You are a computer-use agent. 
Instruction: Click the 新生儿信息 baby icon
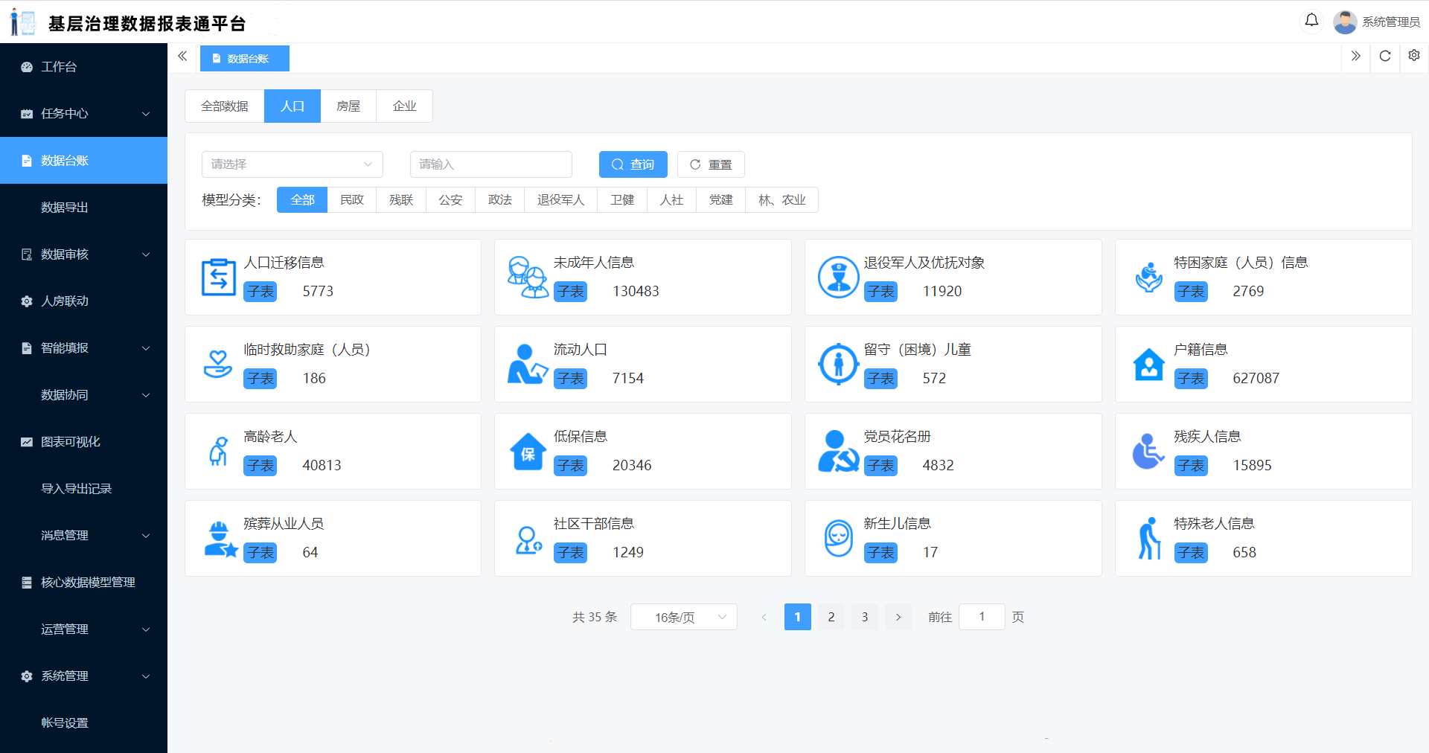[838, 538]
